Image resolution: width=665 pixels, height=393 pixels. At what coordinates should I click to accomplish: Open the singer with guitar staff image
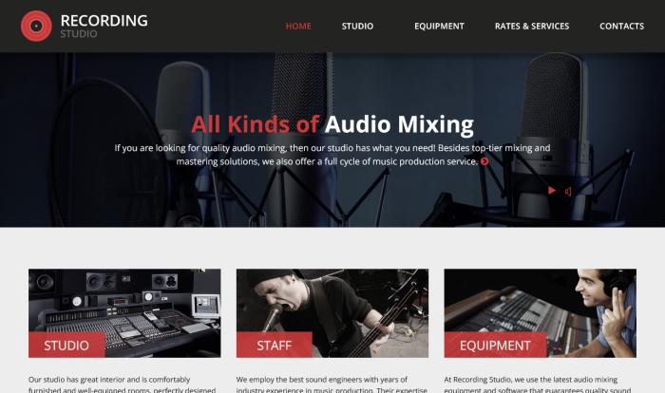coord(332,313)
